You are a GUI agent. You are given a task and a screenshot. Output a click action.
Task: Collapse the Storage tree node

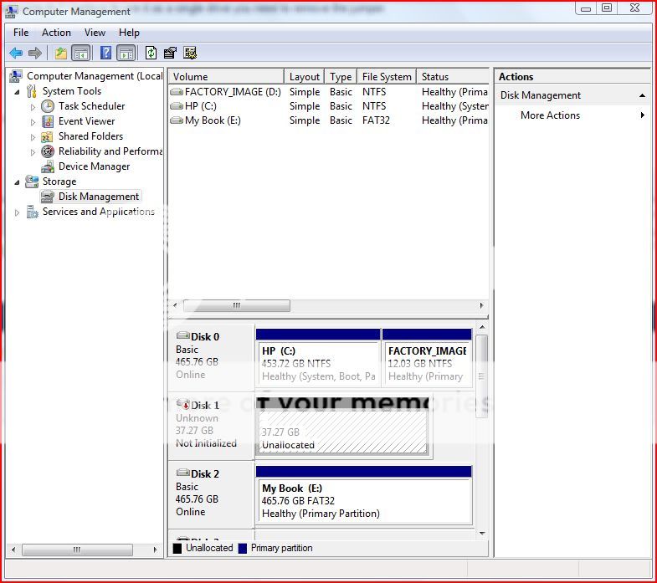pos(18,182)
